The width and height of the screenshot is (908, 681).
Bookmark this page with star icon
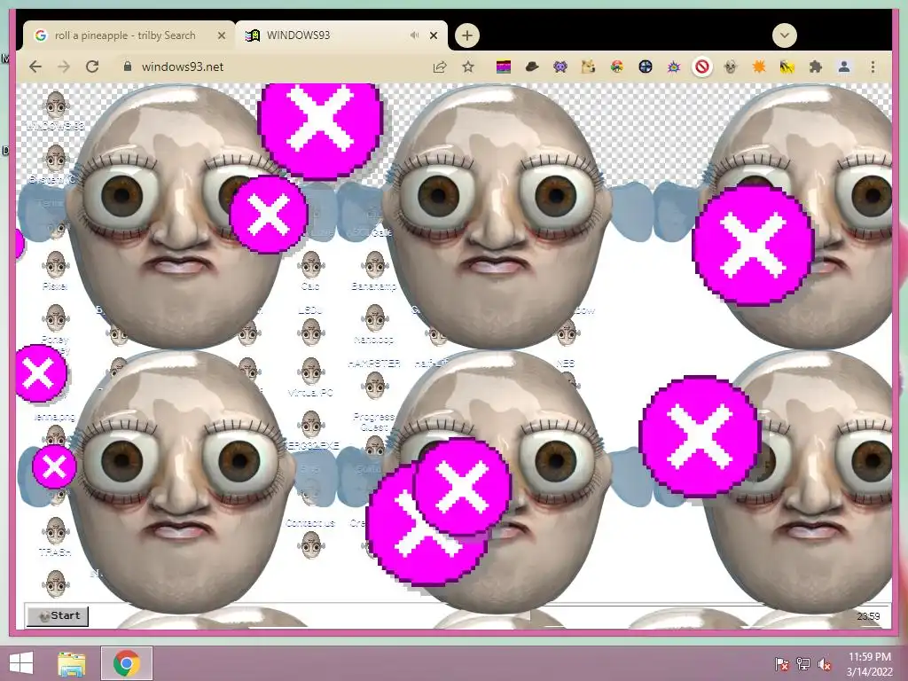pos(468,67)
